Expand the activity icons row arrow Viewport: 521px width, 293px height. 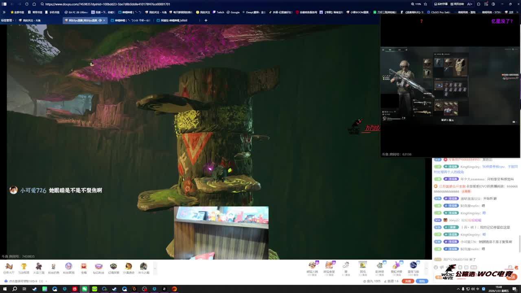coord(155,267)
